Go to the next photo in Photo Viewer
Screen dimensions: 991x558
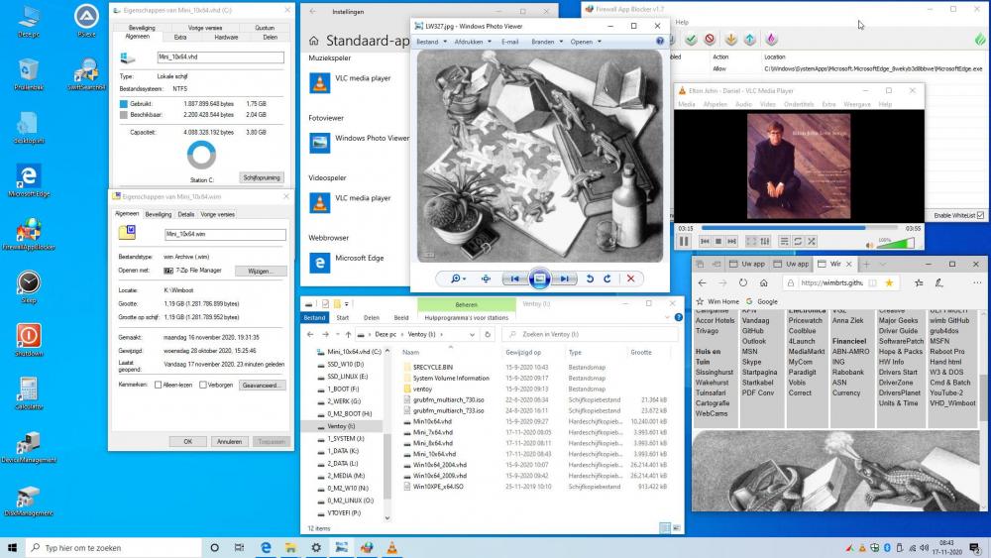coord(564,279)
